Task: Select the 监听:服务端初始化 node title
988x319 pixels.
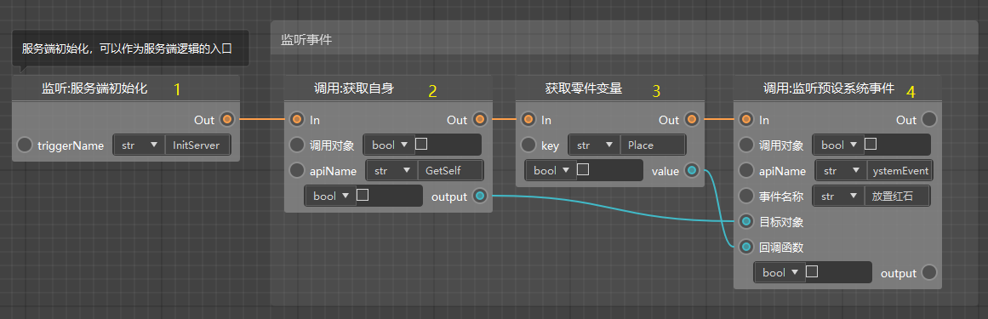Action: coord(94,88)
